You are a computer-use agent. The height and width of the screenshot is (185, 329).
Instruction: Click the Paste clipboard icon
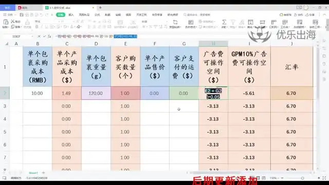click(x=6, y=22)
